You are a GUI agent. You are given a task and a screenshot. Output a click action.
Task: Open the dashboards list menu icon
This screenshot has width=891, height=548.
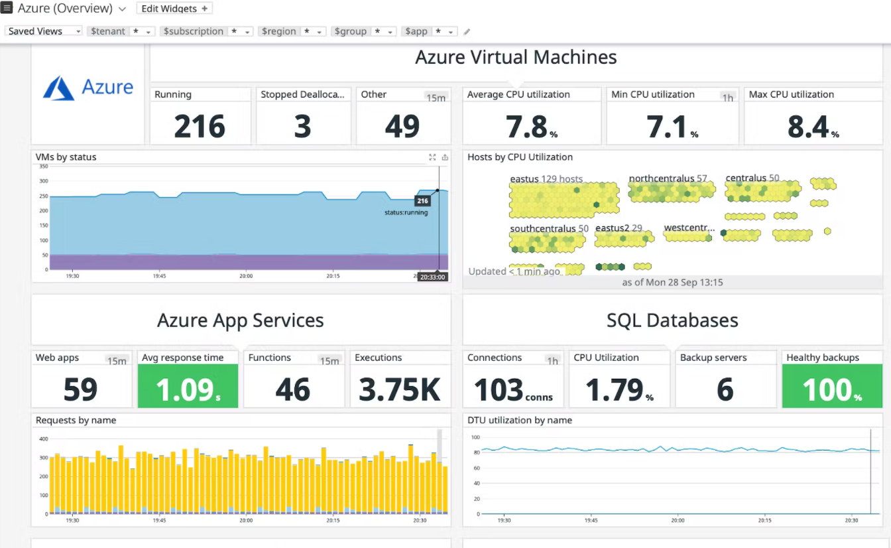point(7,8)
